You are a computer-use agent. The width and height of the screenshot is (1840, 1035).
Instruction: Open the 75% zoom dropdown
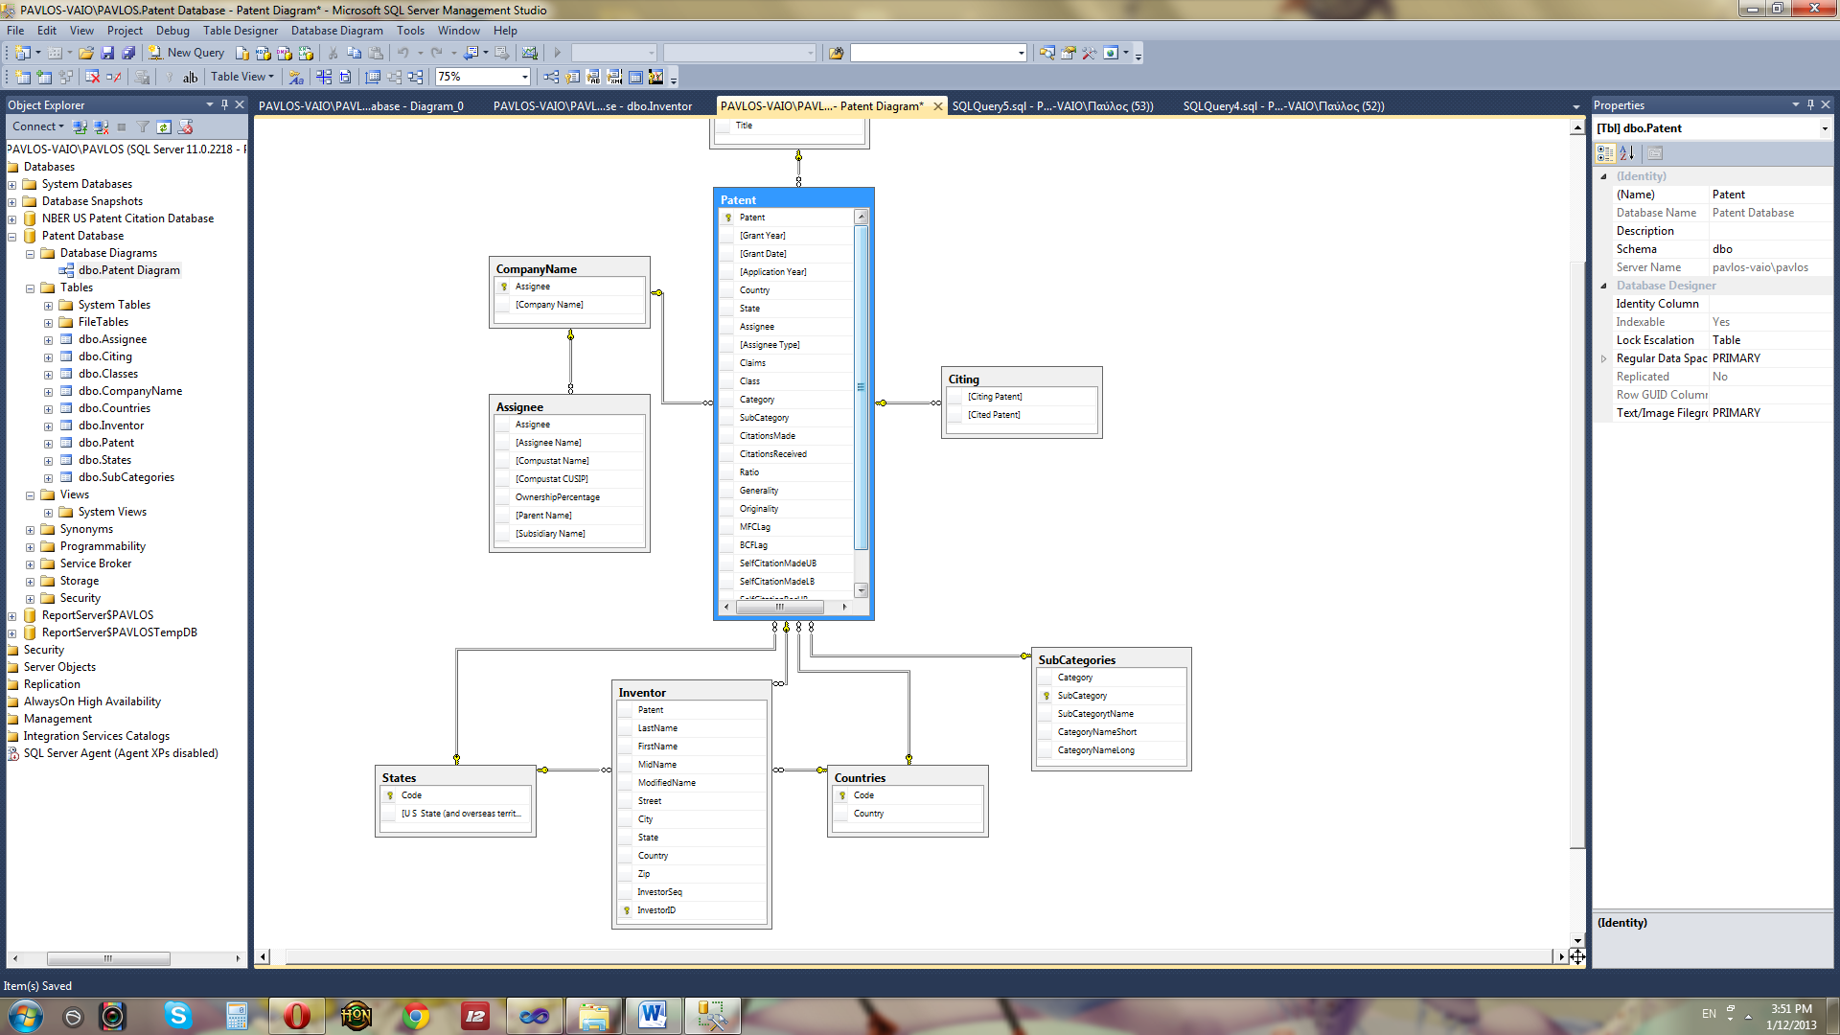524,77
